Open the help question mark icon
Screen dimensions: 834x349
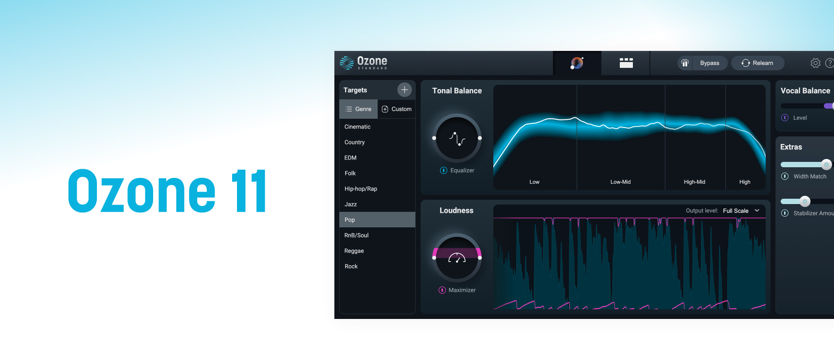click(830, 63)
